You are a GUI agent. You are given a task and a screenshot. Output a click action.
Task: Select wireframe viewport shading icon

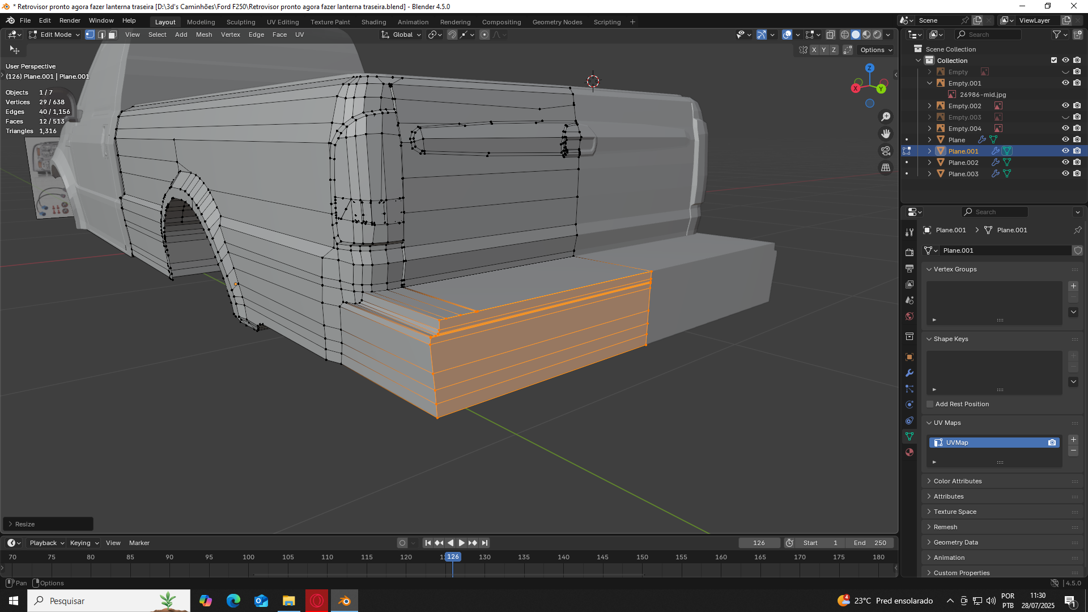(844, 35)
